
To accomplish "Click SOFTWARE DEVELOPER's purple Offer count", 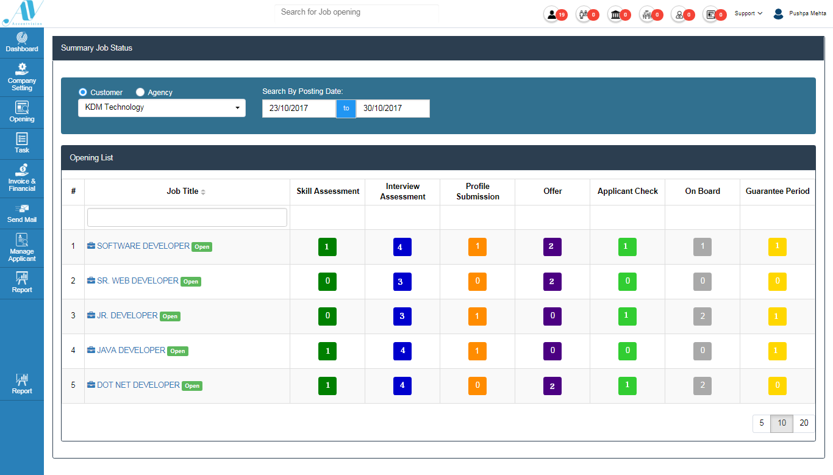I will pos(552,247).
